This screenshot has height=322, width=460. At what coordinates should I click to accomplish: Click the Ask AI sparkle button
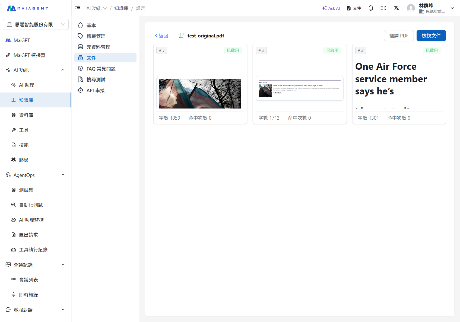pyautogui.click(x=331, y=8)
